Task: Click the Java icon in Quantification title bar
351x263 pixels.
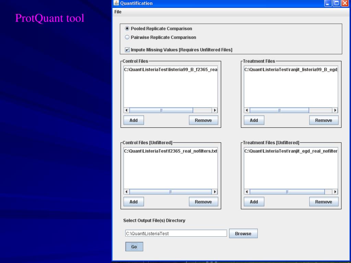Action: [x=116, y=3]
